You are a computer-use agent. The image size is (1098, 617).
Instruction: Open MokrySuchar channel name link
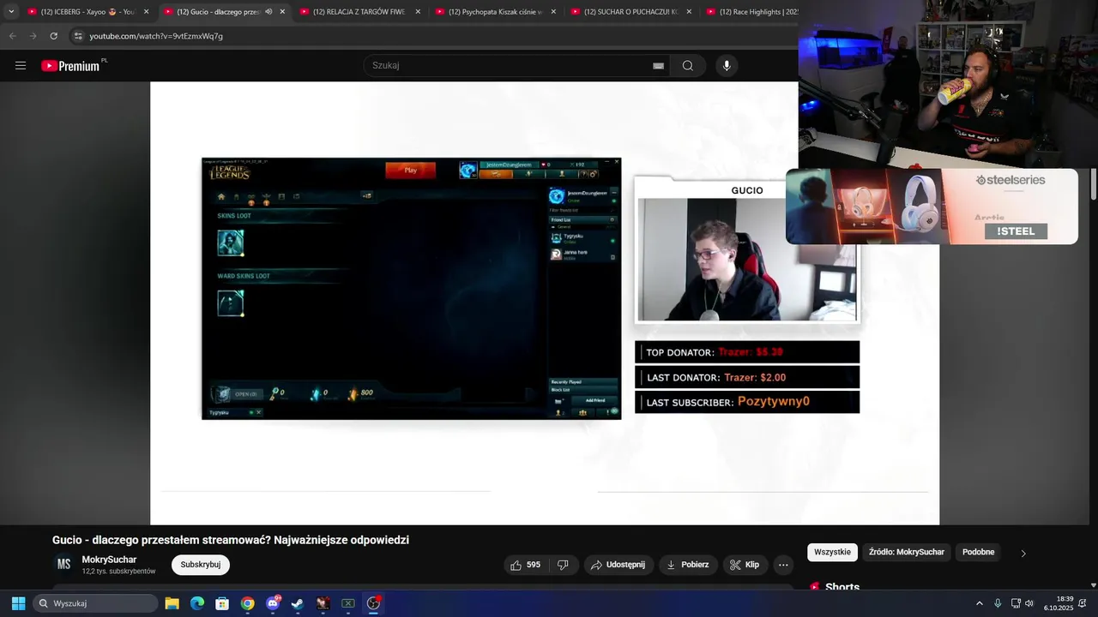click(109, 560)
